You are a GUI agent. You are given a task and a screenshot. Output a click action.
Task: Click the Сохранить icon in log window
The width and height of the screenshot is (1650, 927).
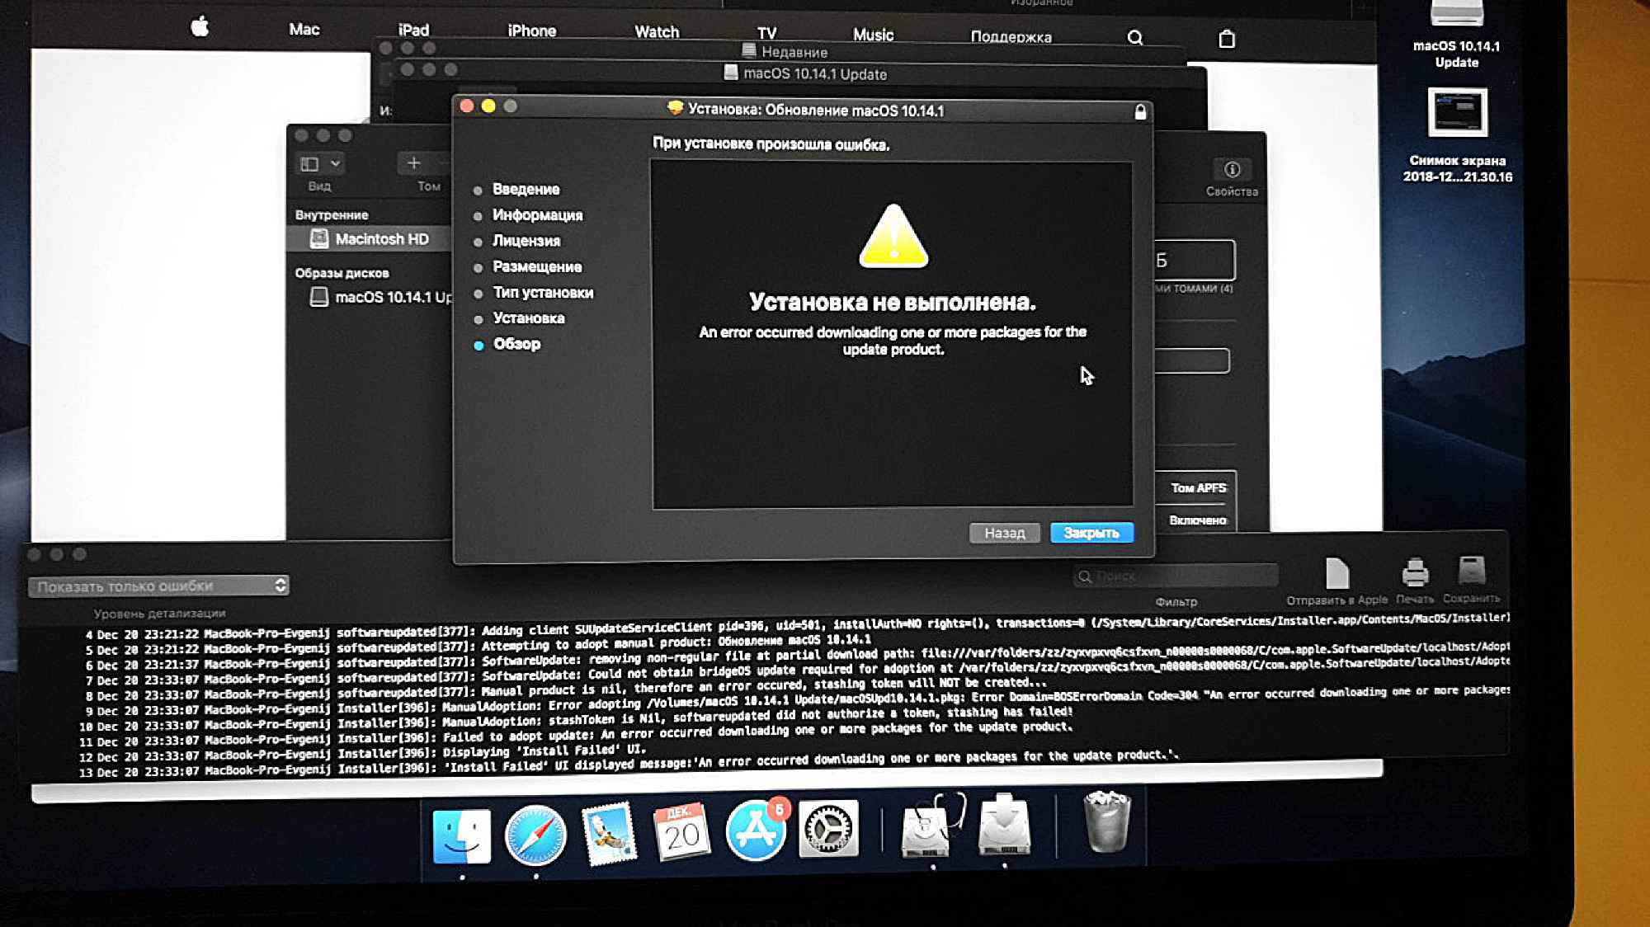pyautogui.click(x=1471, y=571)
